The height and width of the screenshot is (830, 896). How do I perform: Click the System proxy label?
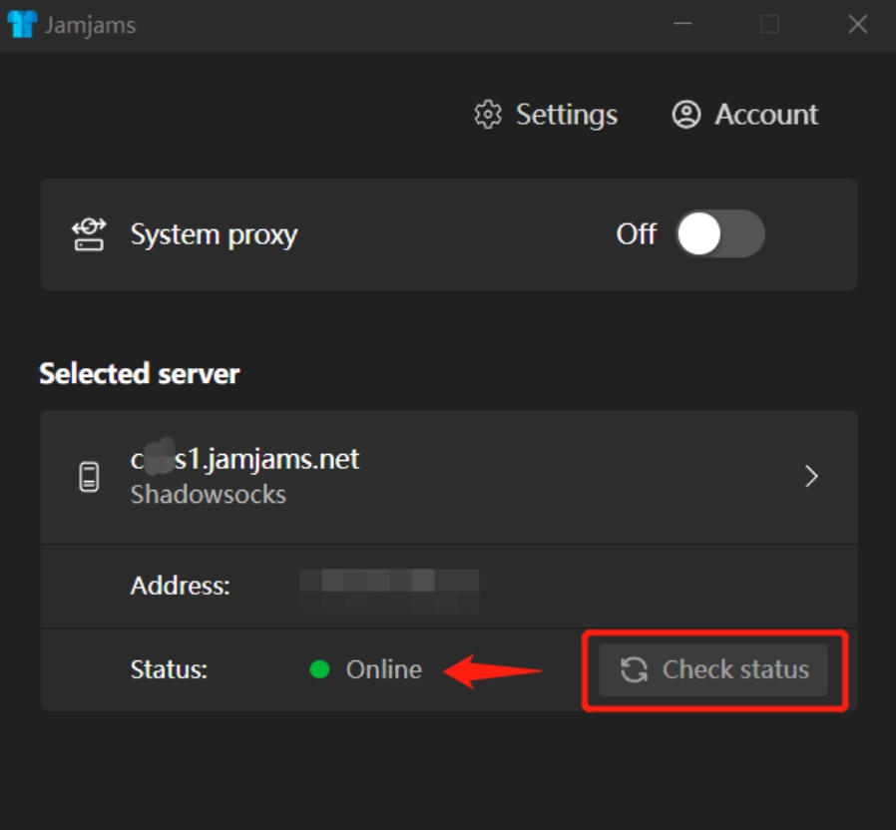214,234
